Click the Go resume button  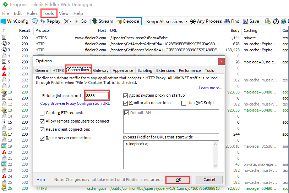81,21
